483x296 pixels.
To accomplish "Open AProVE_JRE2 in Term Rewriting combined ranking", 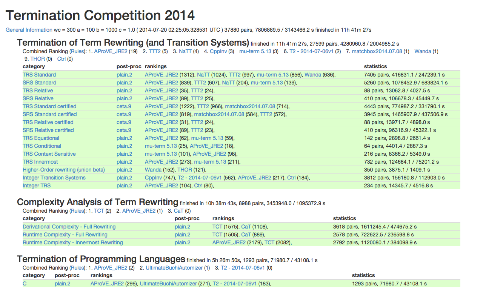I will pos(111,51).
